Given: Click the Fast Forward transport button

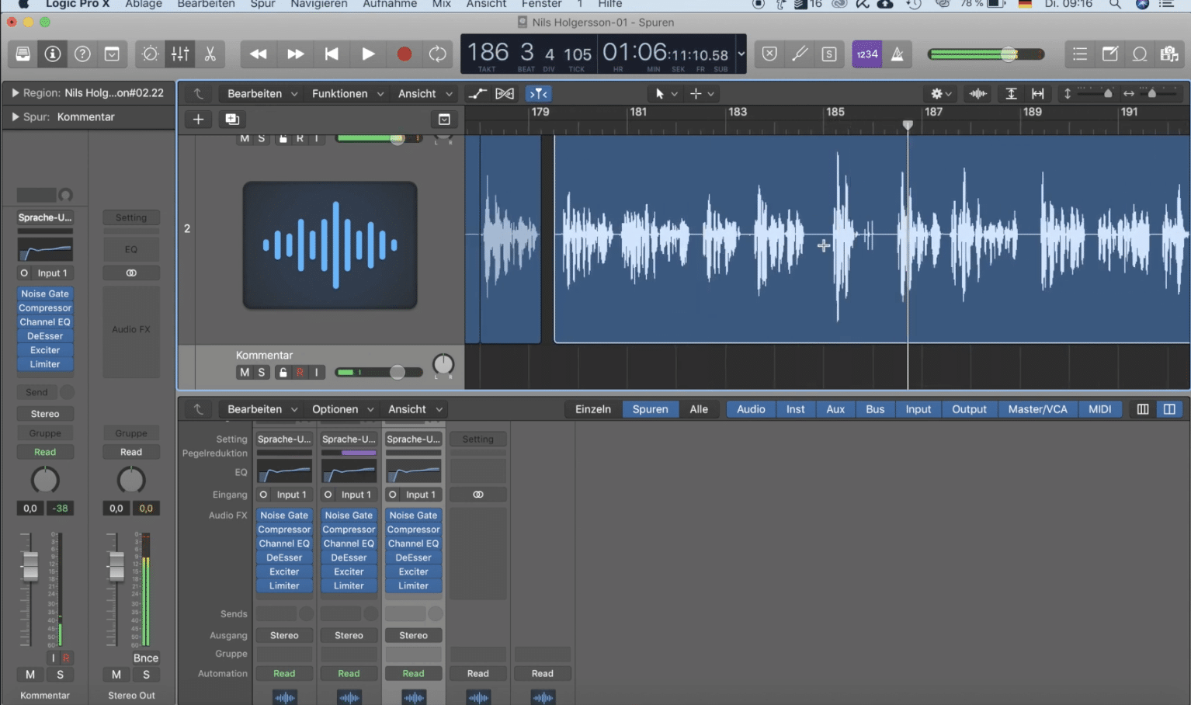Looking at the screenshot, I should point(295,54).
